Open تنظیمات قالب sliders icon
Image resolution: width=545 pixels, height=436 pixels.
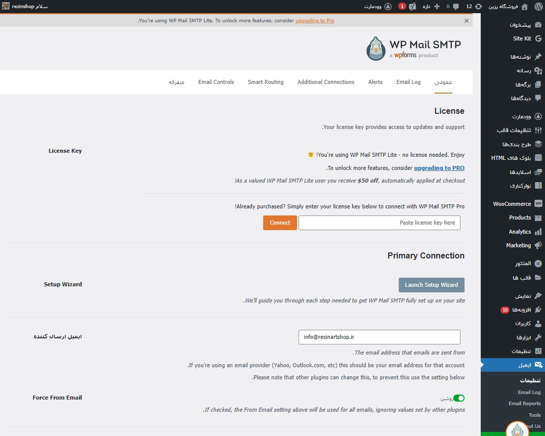click(538, 130)
